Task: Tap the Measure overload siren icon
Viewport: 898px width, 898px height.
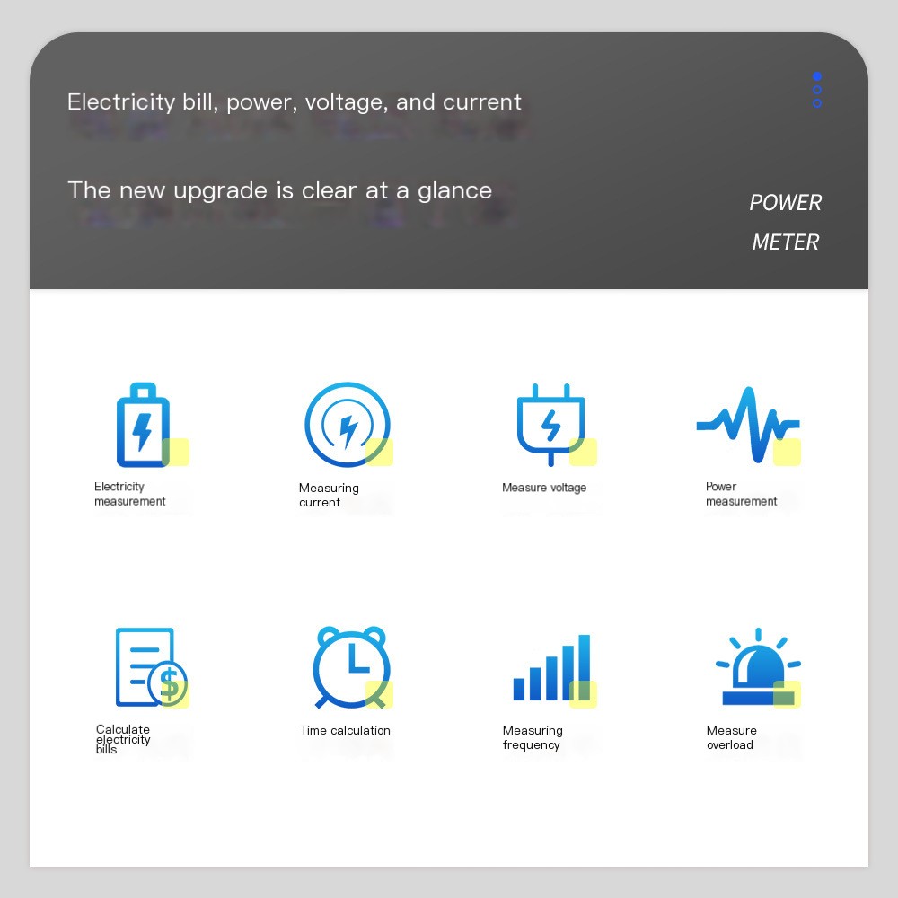Action: pyautogui.click(x=758, y=666)
